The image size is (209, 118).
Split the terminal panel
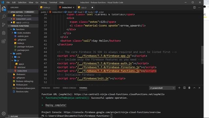click(184, 88)
